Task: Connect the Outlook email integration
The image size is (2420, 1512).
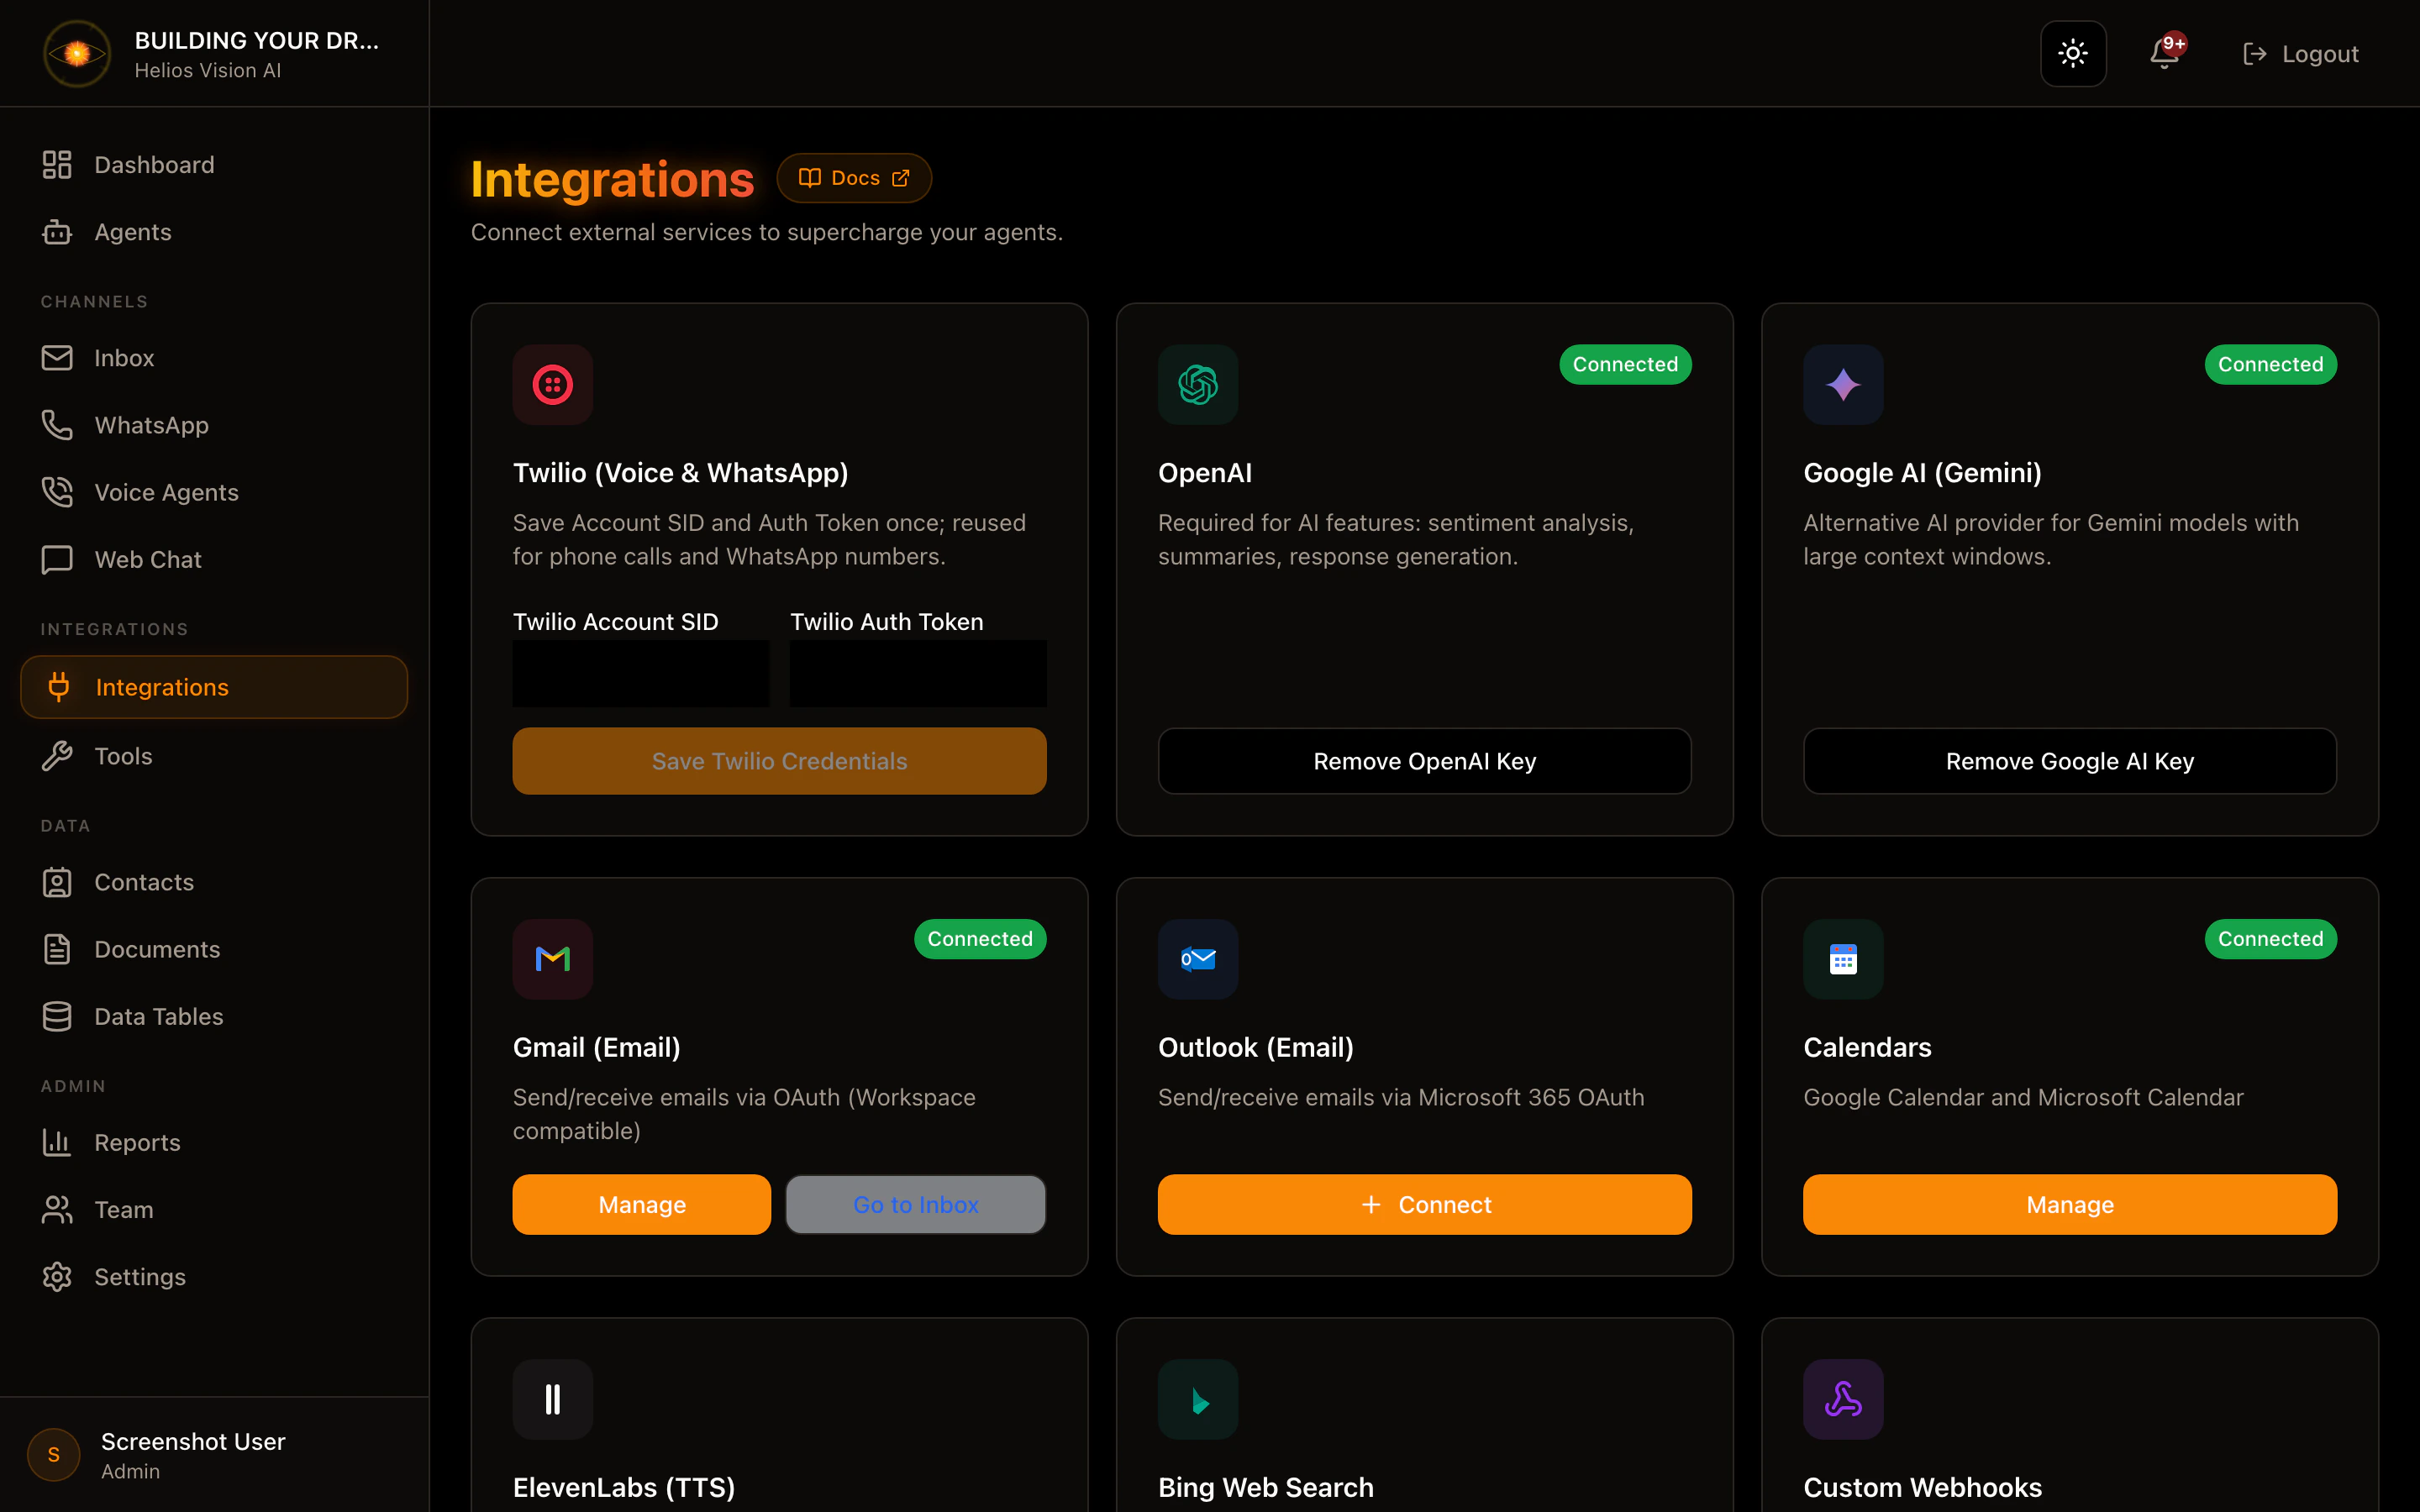Action: coord(1424,1204)
